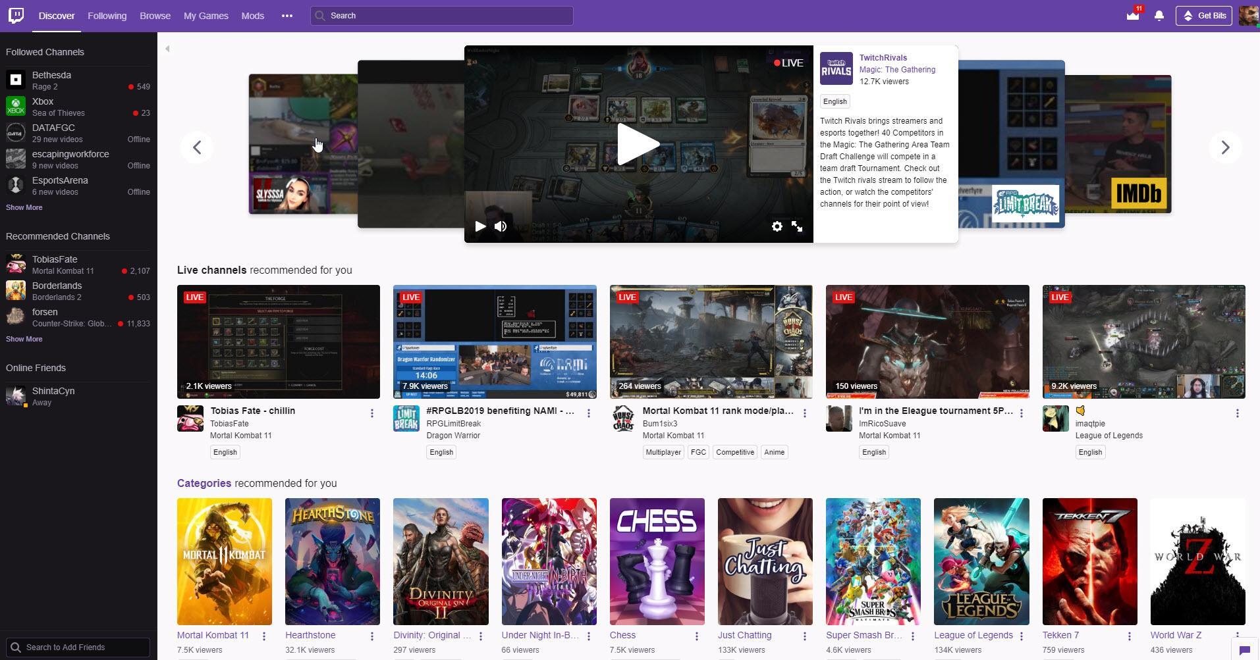Open DATAFGC channel avatar
Viewport: 1260px width, 660px height.
click(x=16, y=133)
